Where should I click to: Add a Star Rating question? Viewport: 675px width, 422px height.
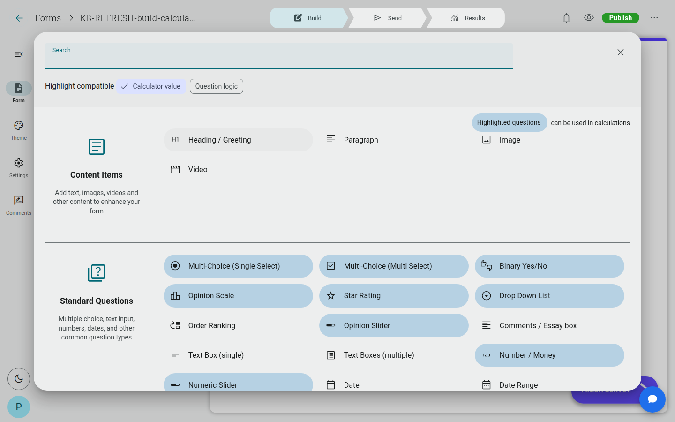tap(394, 296)
